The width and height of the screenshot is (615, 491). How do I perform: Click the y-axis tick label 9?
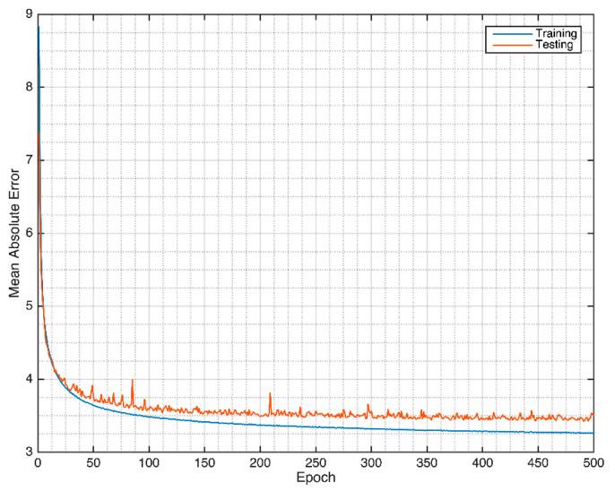point(30,14)
